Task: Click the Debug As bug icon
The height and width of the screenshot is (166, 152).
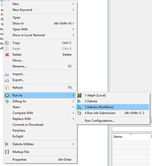Action: (x=7, y=101)
